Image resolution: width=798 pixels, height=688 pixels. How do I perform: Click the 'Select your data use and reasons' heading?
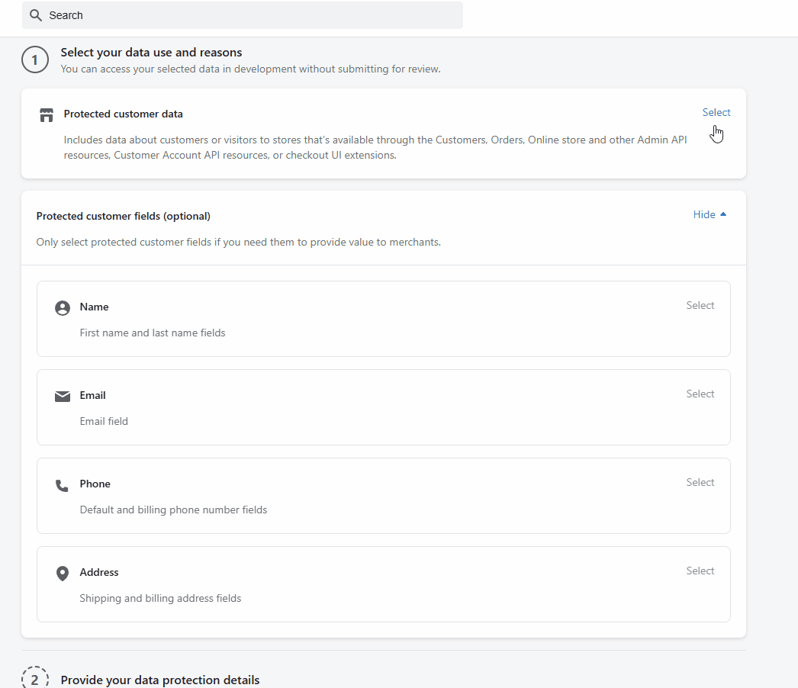click(x=151, y=53)
